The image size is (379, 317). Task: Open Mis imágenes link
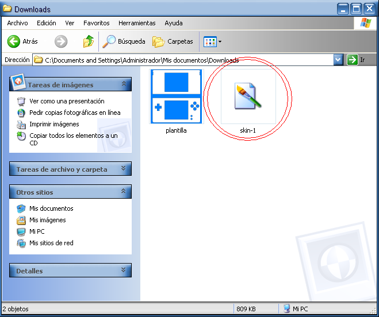(48, 220)
